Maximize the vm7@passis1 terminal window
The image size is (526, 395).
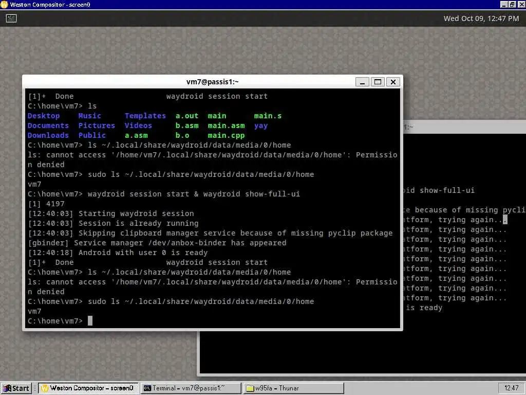378,82
